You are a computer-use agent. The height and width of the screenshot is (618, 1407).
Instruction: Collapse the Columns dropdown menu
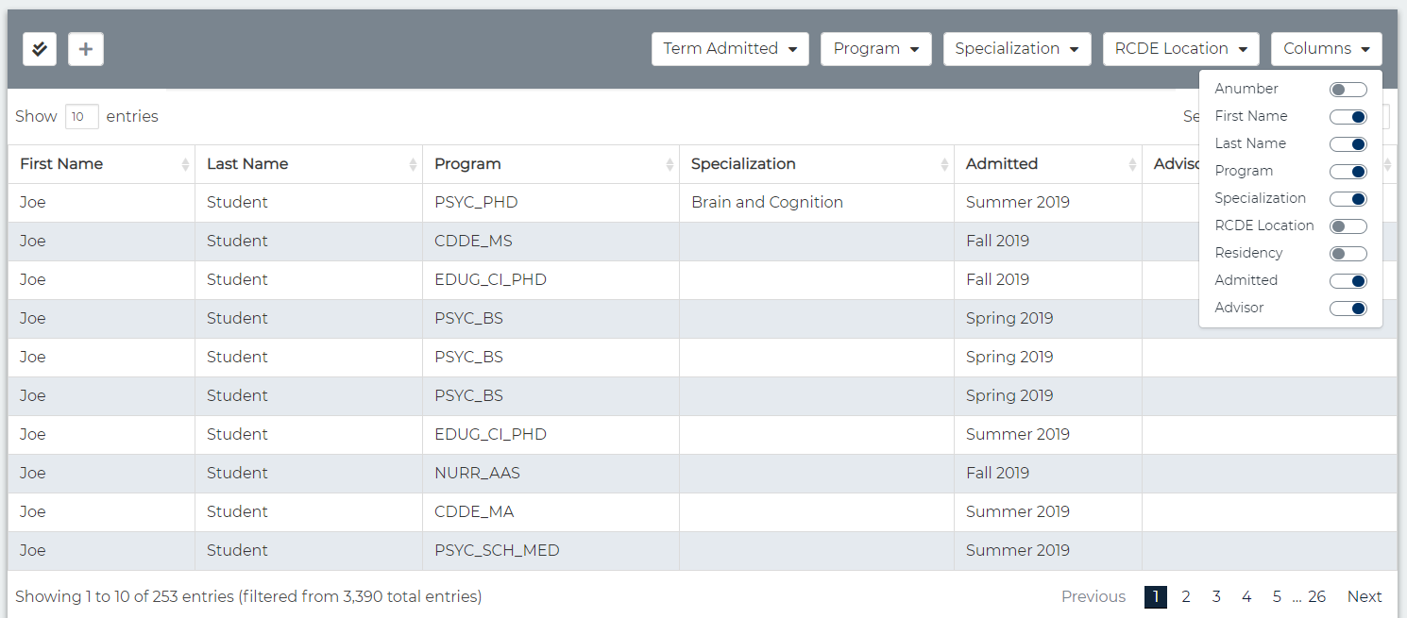pos(1326,49)
